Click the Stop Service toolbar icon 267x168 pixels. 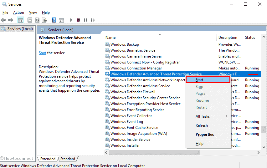click(x=78, y=20)
